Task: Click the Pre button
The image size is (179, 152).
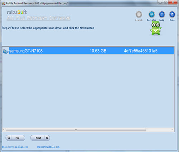Action: coord(15,138)
